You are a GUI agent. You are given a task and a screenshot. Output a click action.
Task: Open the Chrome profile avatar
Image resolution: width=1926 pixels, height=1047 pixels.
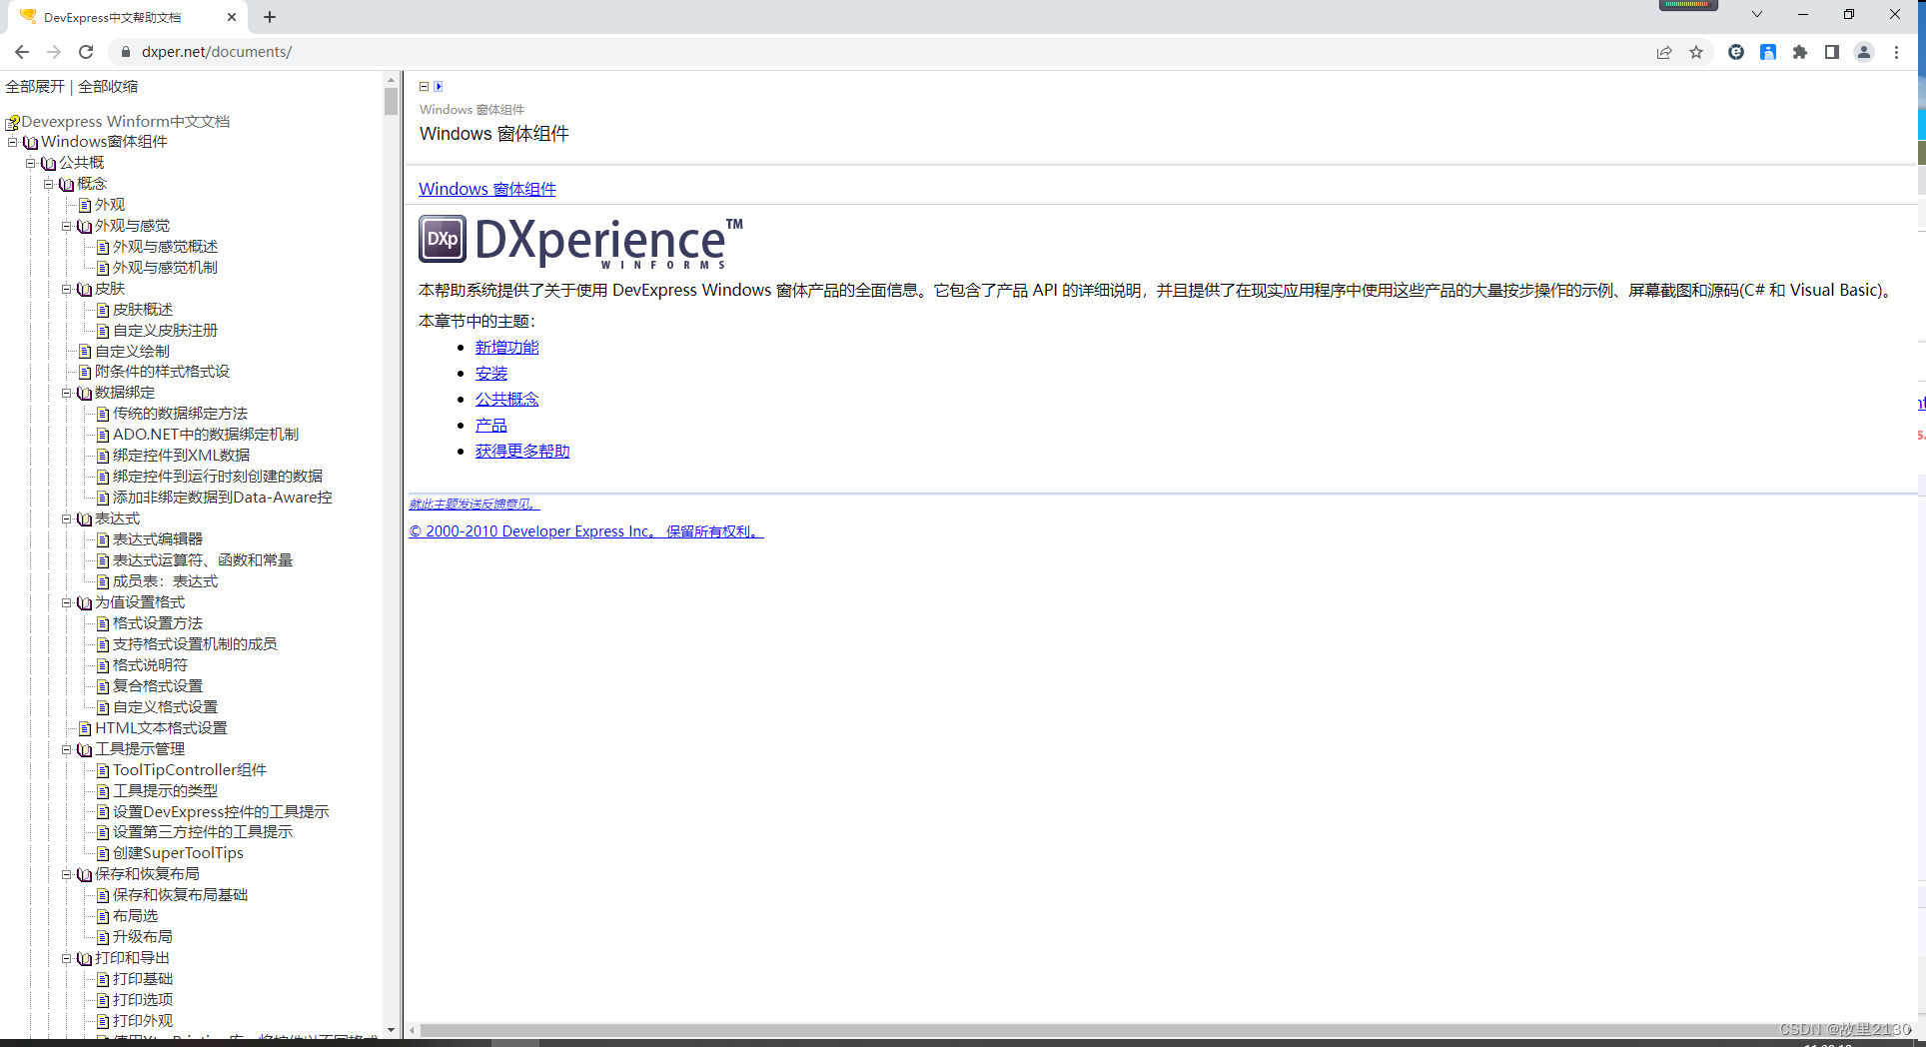1864,52
